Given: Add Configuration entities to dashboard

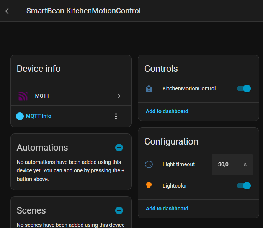Looking at the screenshot, I should pyautogui.click(x=167, y=209).
